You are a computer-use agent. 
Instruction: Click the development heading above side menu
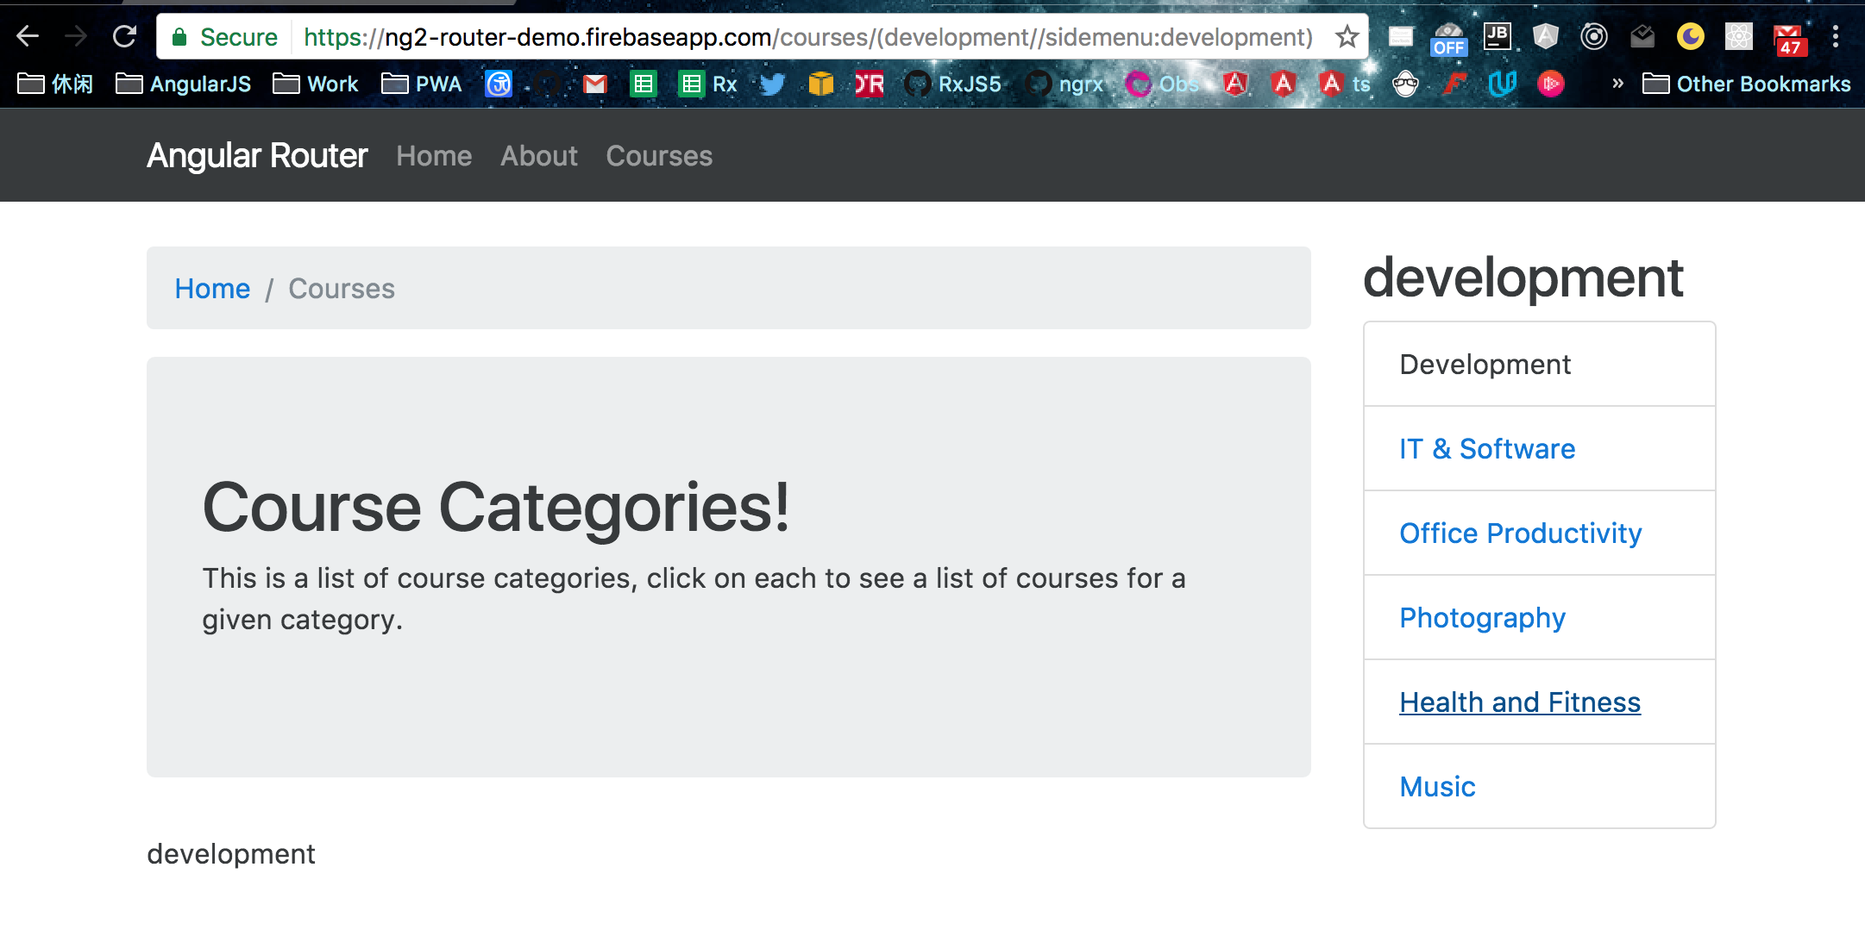tap(1523, 278)
